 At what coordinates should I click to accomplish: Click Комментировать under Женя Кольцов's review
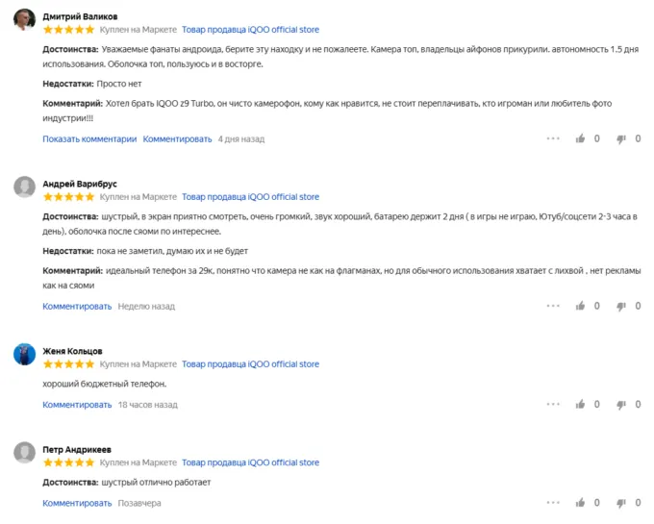(x=77, y=405)
